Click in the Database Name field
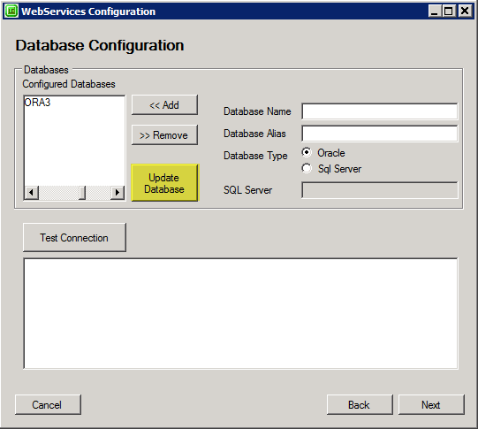This screenshot has height=429, width=478. pyautogui.click(x=380, y=111)
